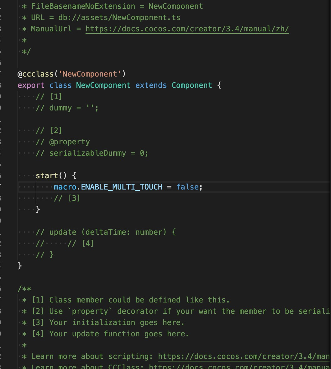Click the "// dummy = '';" comment line
This screenshot has height=369, width=331.
[67, 108]
